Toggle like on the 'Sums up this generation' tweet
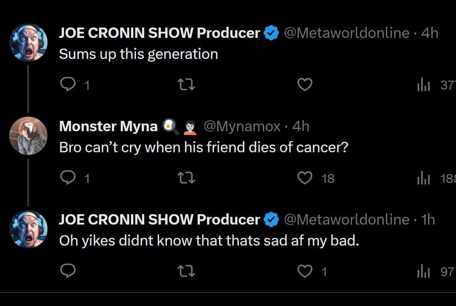The image size is (456, 306). click(305, 85)
